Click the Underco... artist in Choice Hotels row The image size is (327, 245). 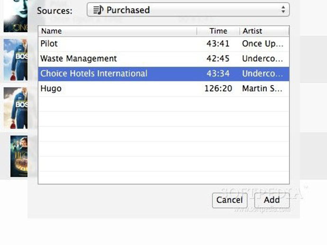[x=263, y=74]
